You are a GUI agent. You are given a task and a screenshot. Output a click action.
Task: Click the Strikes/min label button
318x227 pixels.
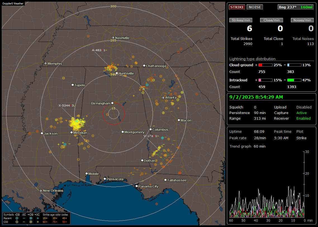point(241,20)
